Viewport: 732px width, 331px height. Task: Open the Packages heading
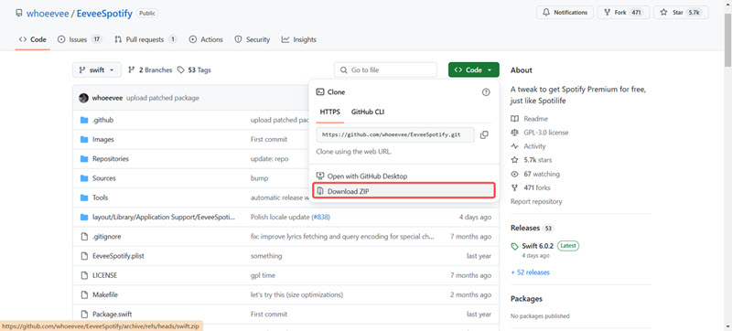click(527, 299)
